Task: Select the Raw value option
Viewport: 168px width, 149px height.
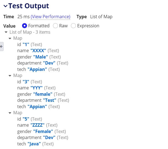Action: 55,26
